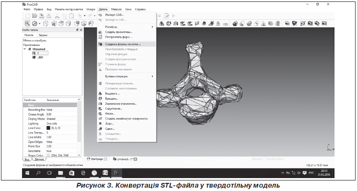Click the Line Color black swatch
The image size is (357, 191).
(x=48, y=128)
